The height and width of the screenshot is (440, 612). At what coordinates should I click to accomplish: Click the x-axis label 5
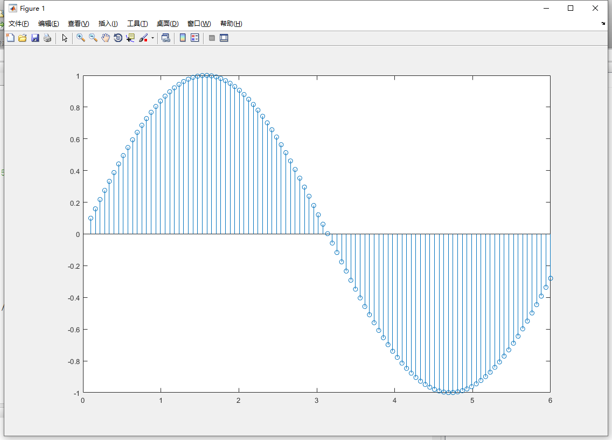[472, 401]
